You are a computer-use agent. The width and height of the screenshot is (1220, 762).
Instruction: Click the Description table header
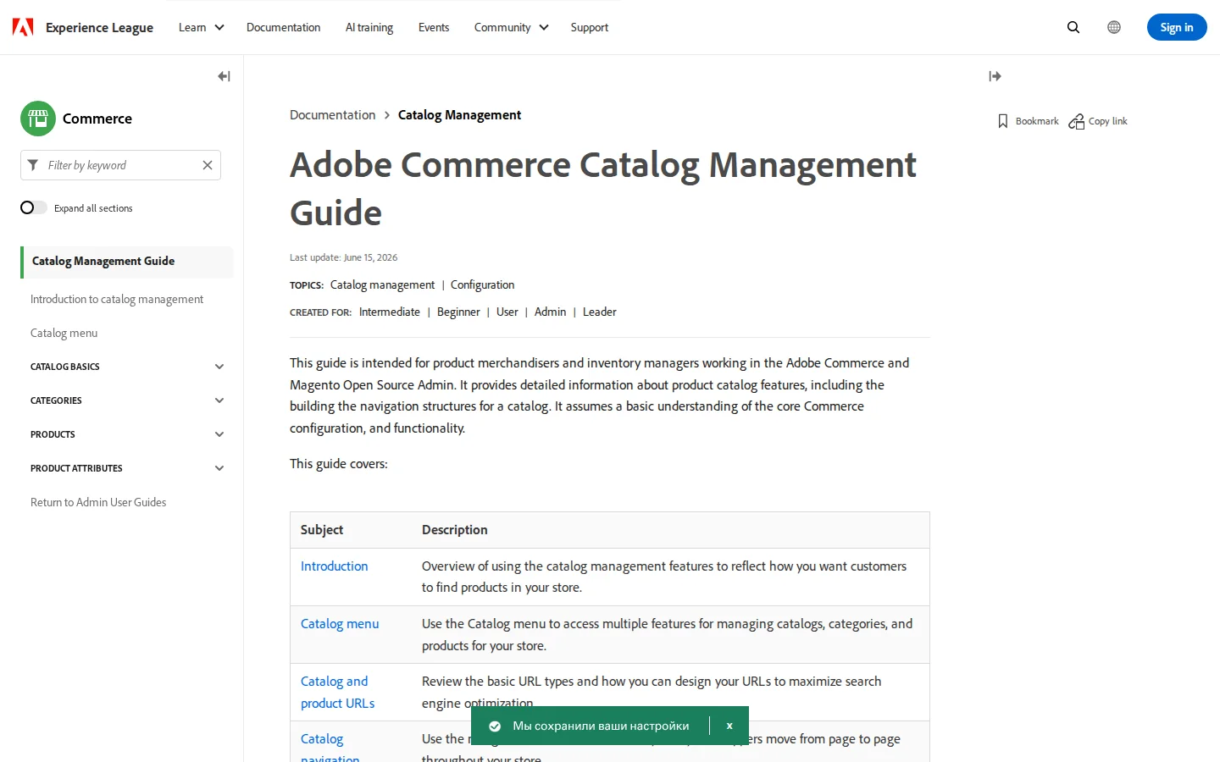point(455,530)
